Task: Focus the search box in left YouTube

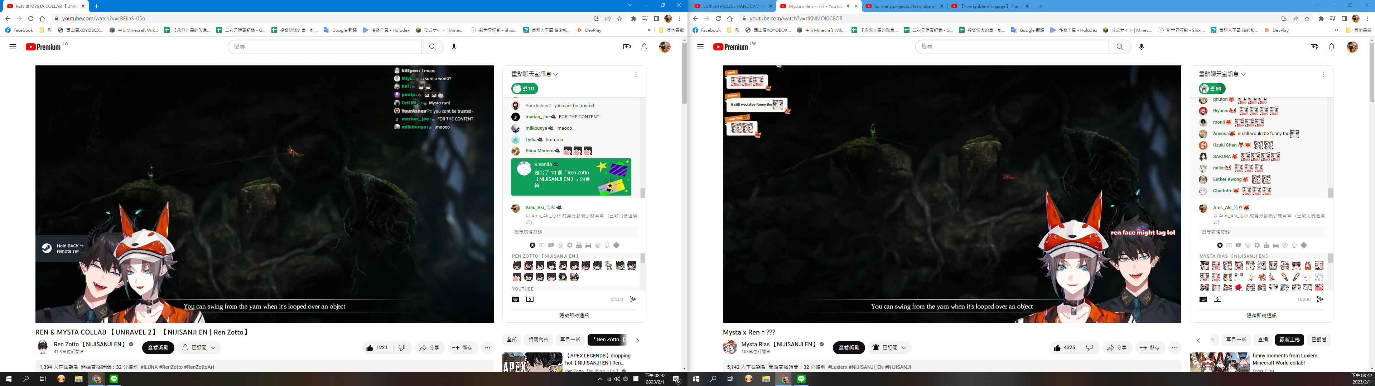Action: tap(324, 47)
